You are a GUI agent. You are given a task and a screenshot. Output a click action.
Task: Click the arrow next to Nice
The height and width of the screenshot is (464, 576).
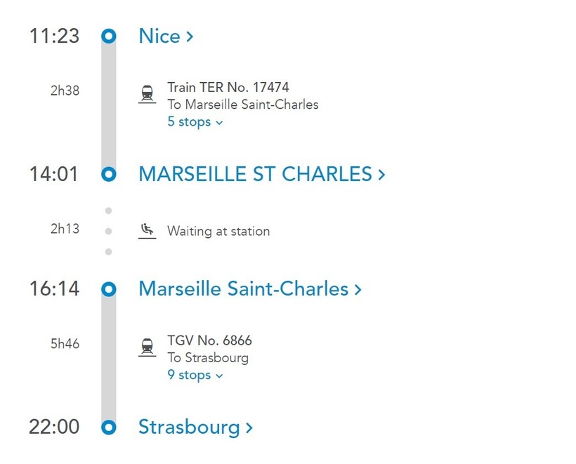pos(190,37)
